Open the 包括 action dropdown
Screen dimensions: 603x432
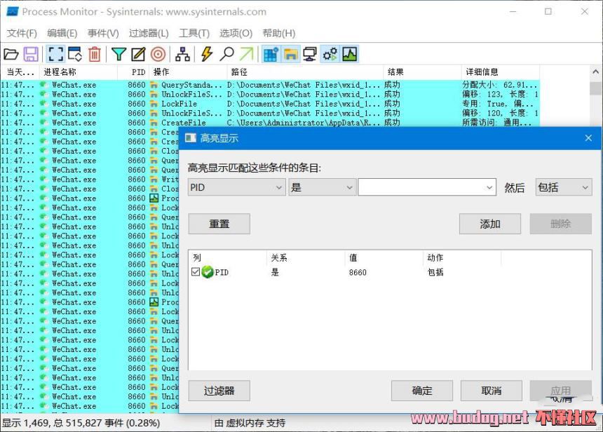click(563, 187)
